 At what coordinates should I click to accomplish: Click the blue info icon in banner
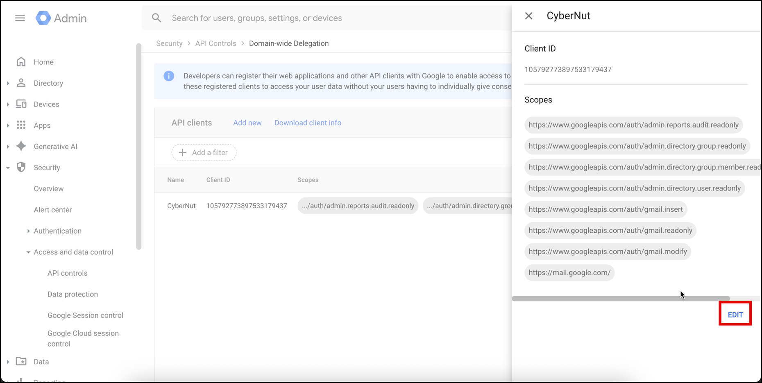[169, 76]
